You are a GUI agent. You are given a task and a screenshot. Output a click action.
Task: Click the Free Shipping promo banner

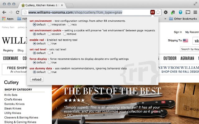tap(15, 69)
